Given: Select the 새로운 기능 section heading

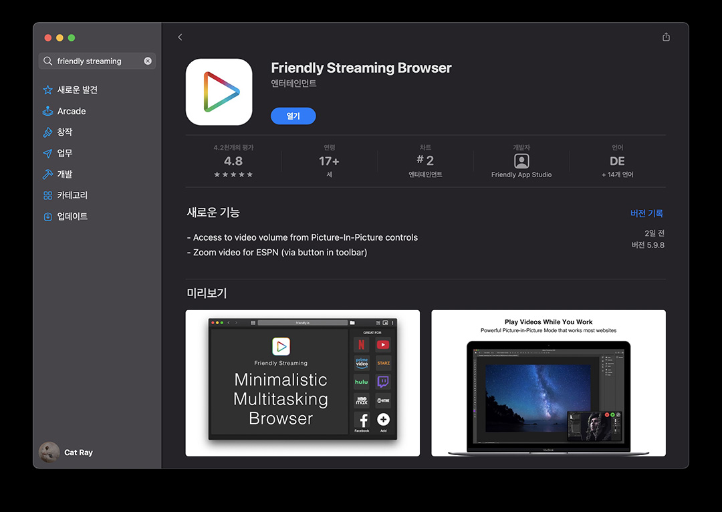Looking at the screenshot, I should (x=213, y=213).
